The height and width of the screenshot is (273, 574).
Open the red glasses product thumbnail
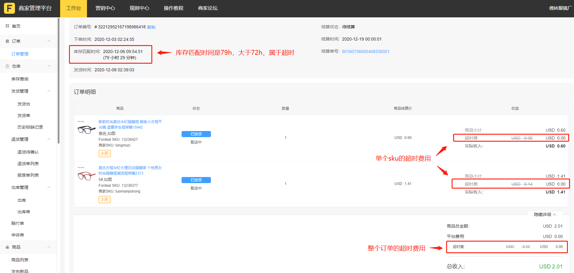86,175
